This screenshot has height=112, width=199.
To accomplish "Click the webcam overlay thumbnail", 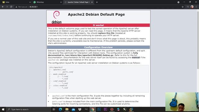I will coord(182,102).
